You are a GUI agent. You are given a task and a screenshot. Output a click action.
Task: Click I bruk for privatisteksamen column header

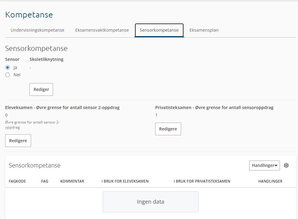click(x=202, y=181)
